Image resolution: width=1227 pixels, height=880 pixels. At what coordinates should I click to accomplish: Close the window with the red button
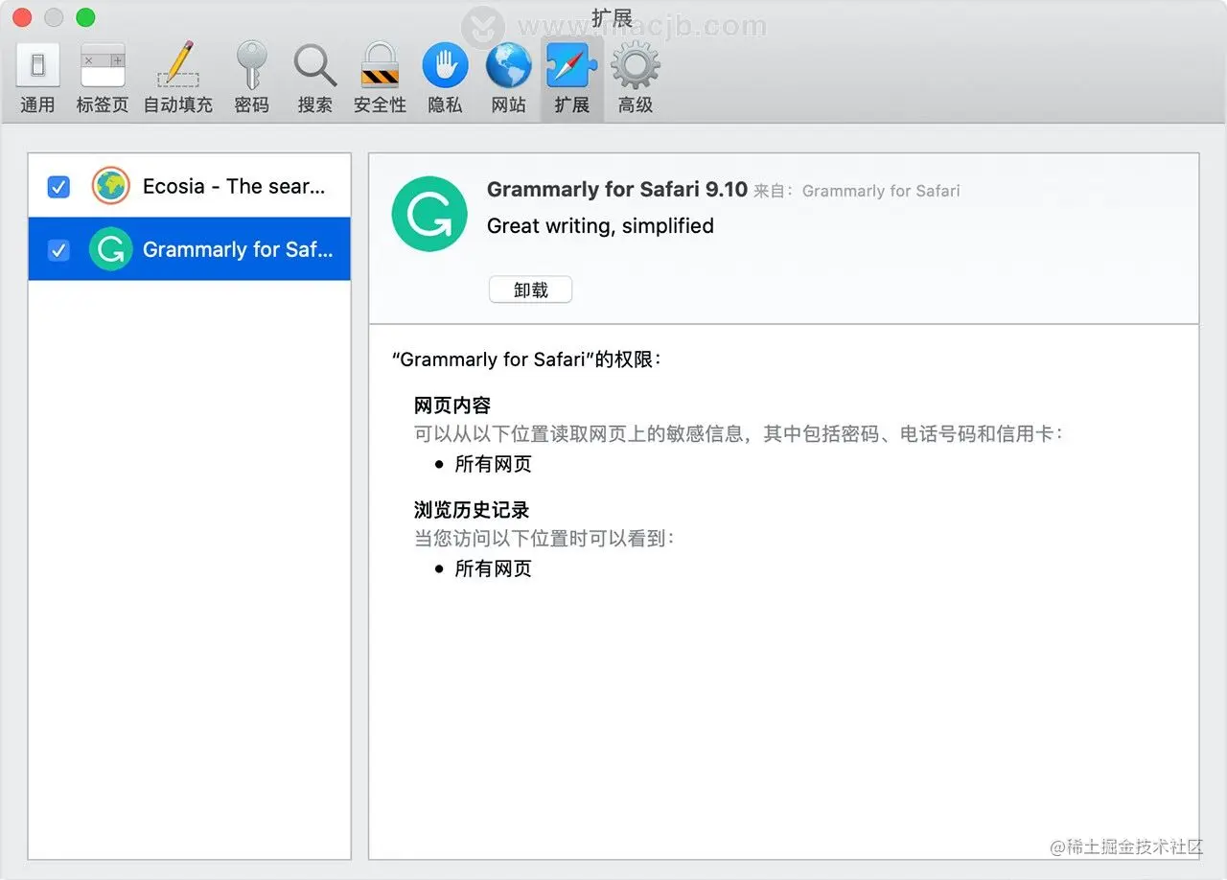point(22,17)
